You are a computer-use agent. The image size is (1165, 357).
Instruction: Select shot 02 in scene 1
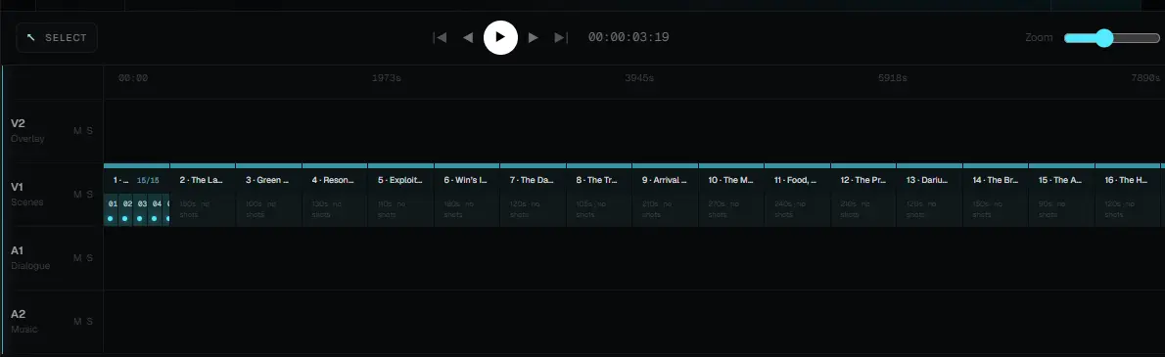tap(126, 210)
